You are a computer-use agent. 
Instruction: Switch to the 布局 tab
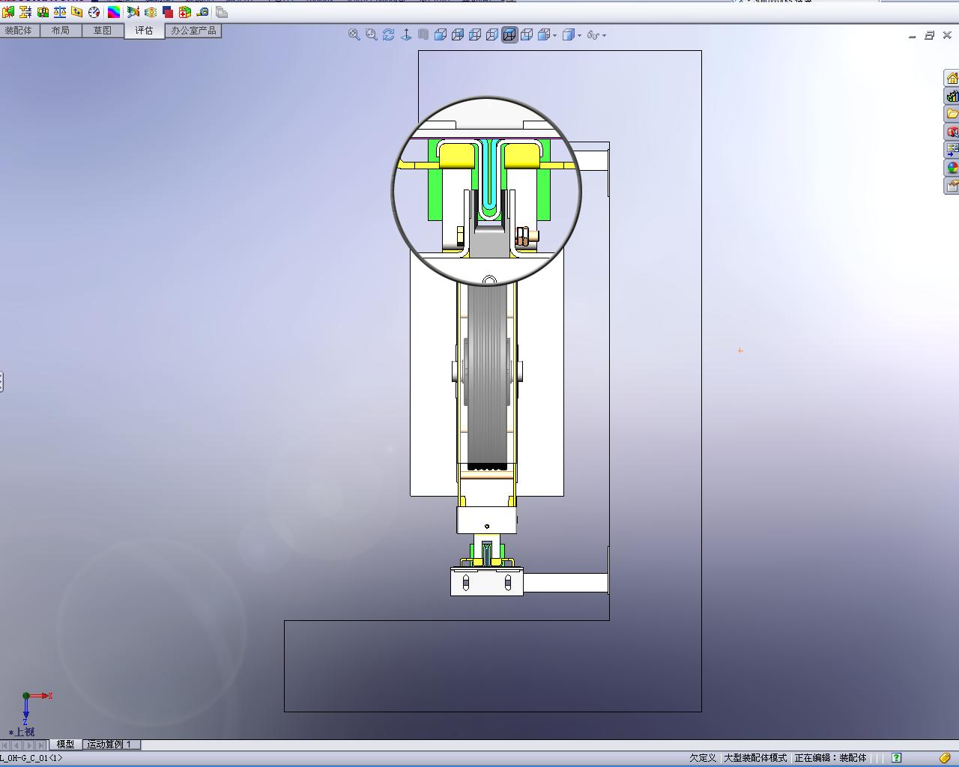click(60, 31)
